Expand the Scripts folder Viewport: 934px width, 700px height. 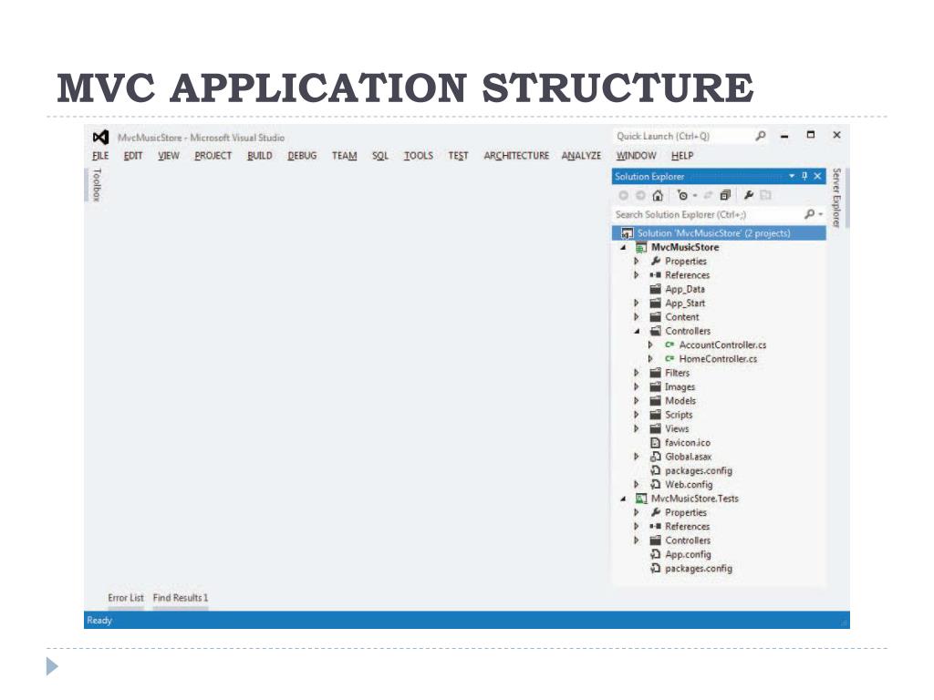coord(636,415)
